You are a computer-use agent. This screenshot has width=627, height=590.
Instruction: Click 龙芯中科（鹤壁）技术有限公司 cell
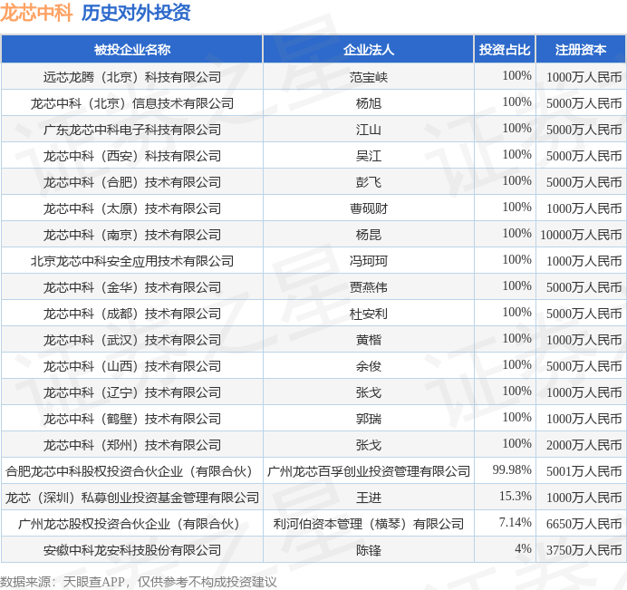pyautogui.click(x=132, y=419)
